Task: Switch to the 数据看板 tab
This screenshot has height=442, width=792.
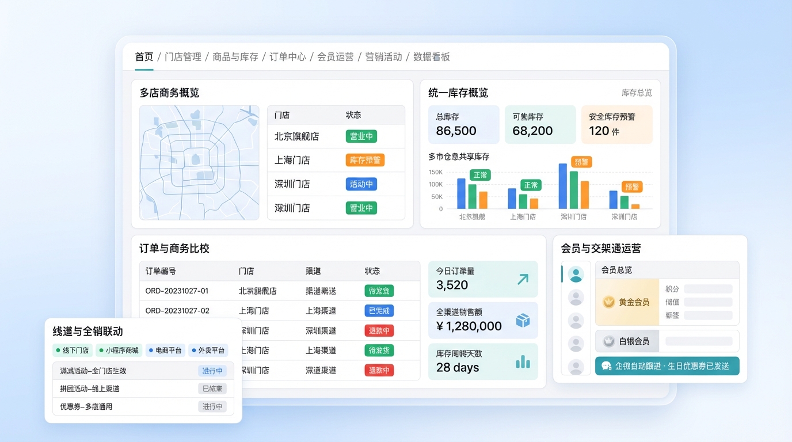Action: coord(431,57)
